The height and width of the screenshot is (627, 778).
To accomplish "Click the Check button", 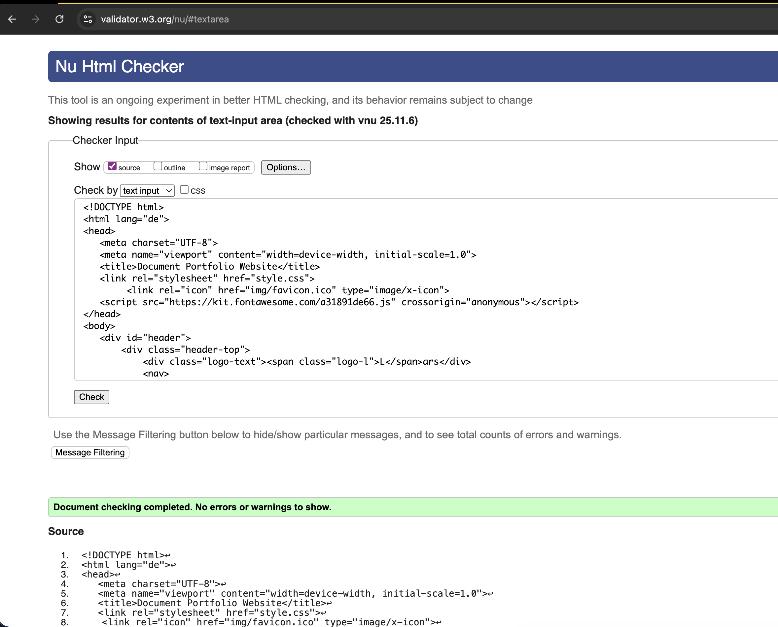I will tap(91, 397).
